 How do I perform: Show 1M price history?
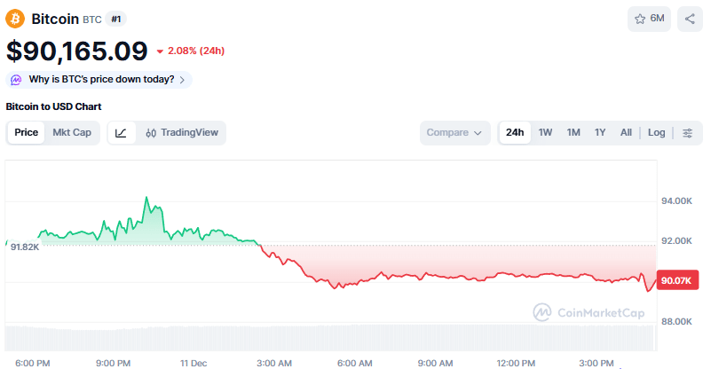(x=573, y=133)
